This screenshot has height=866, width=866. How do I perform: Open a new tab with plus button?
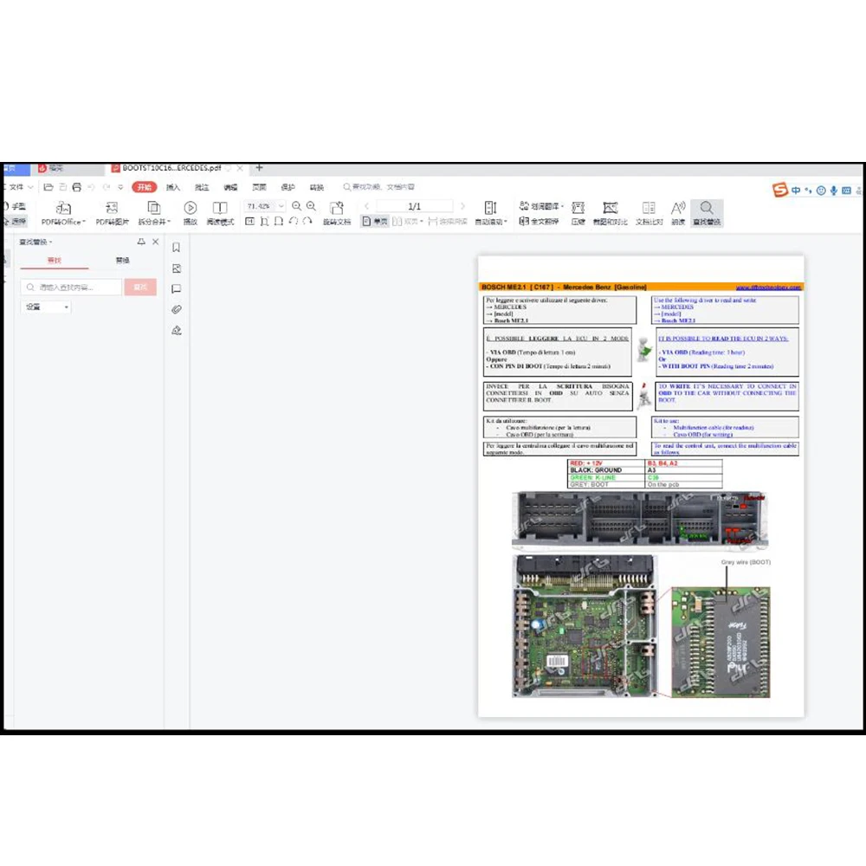pos(259,167)
